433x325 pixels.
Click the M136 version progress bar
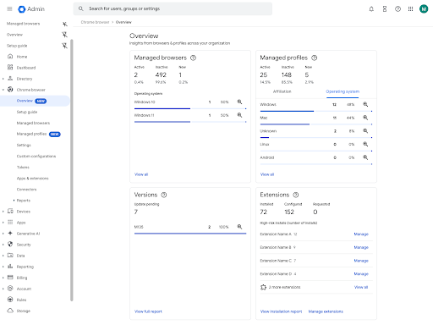point(190,234)
